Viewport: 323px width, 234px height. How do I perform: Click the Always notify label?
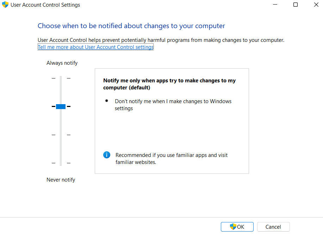[62, 63]
